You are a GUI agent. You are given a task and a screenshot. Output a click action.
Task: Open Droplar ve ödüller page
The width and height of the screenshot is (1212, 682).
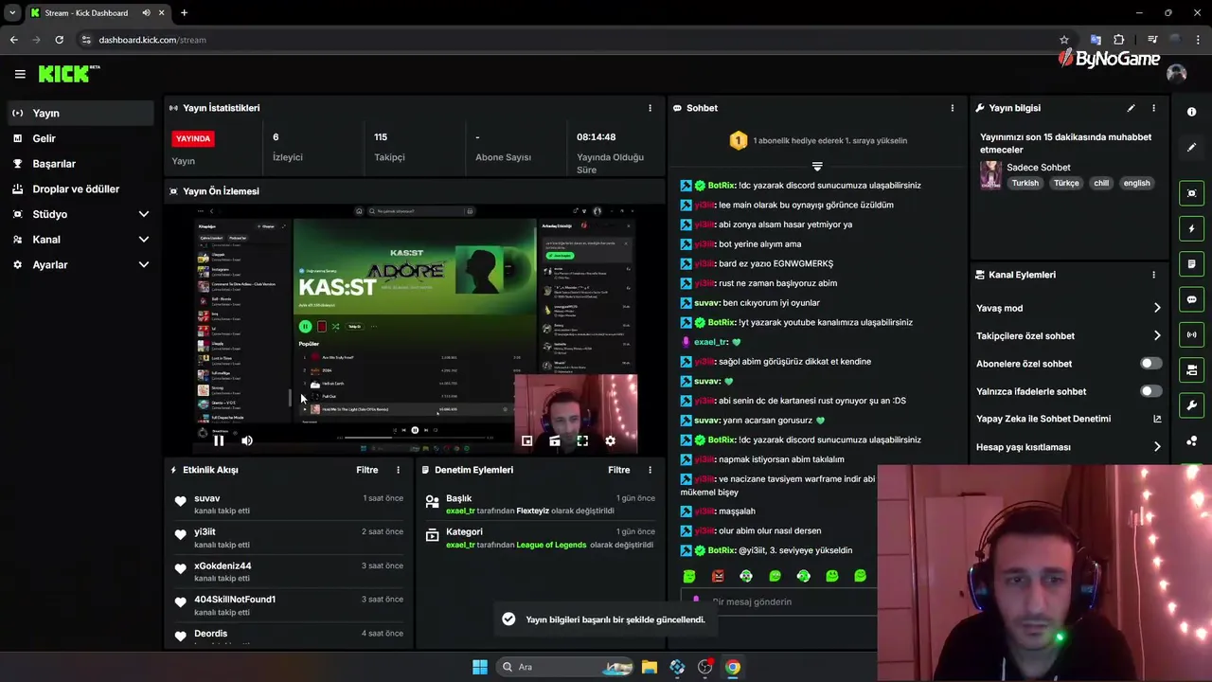click(x=80, y=188)
